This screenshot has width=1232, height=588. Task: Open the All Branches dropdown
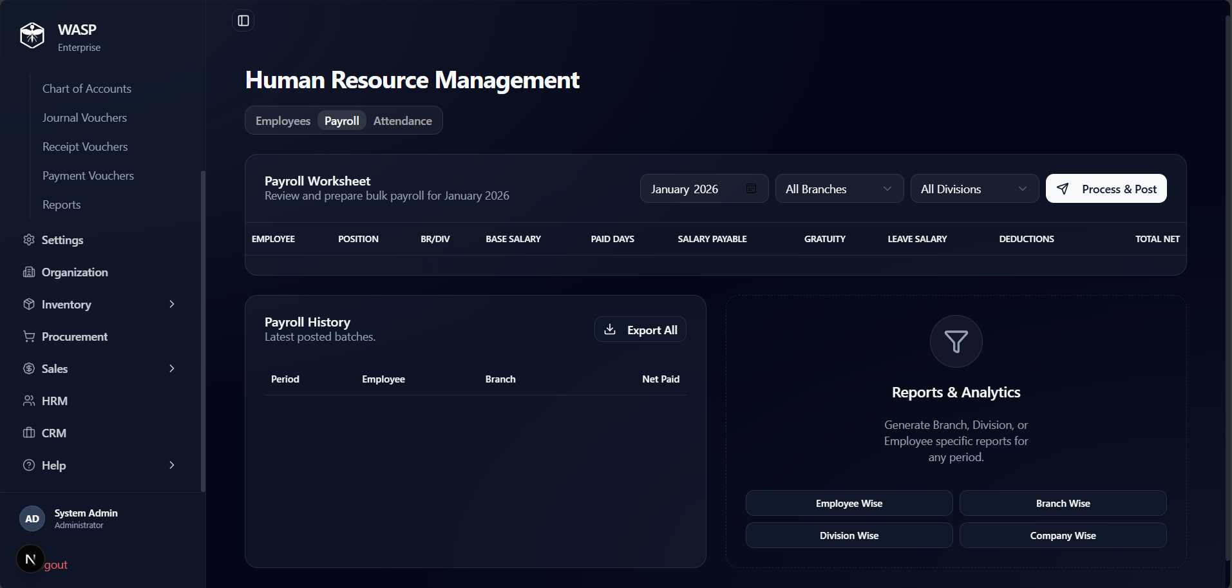point(839,189)
